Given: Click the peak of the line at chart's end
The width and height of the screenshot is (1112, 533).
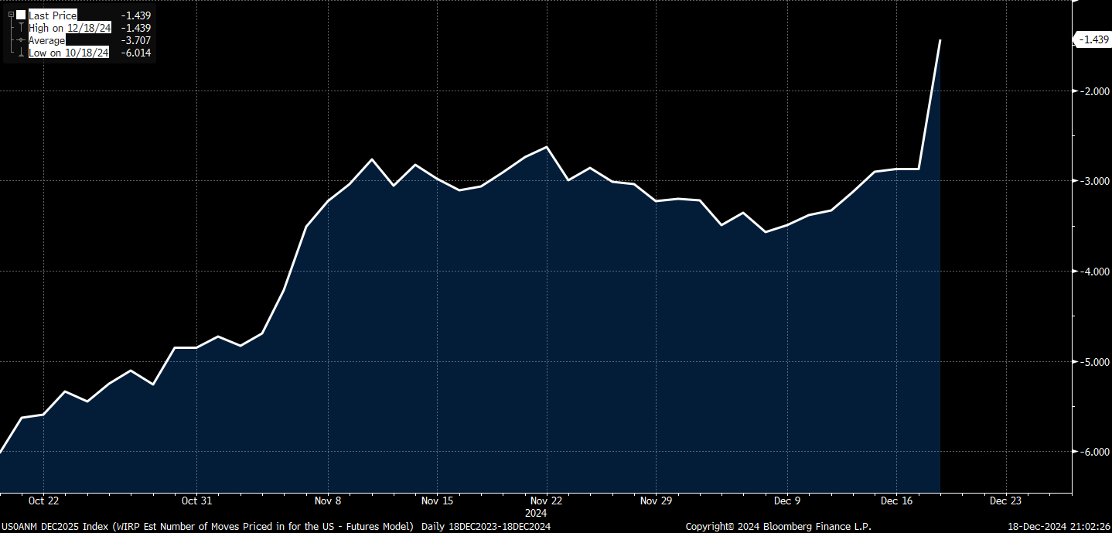Looking at the screenshot, I should 940,40.
